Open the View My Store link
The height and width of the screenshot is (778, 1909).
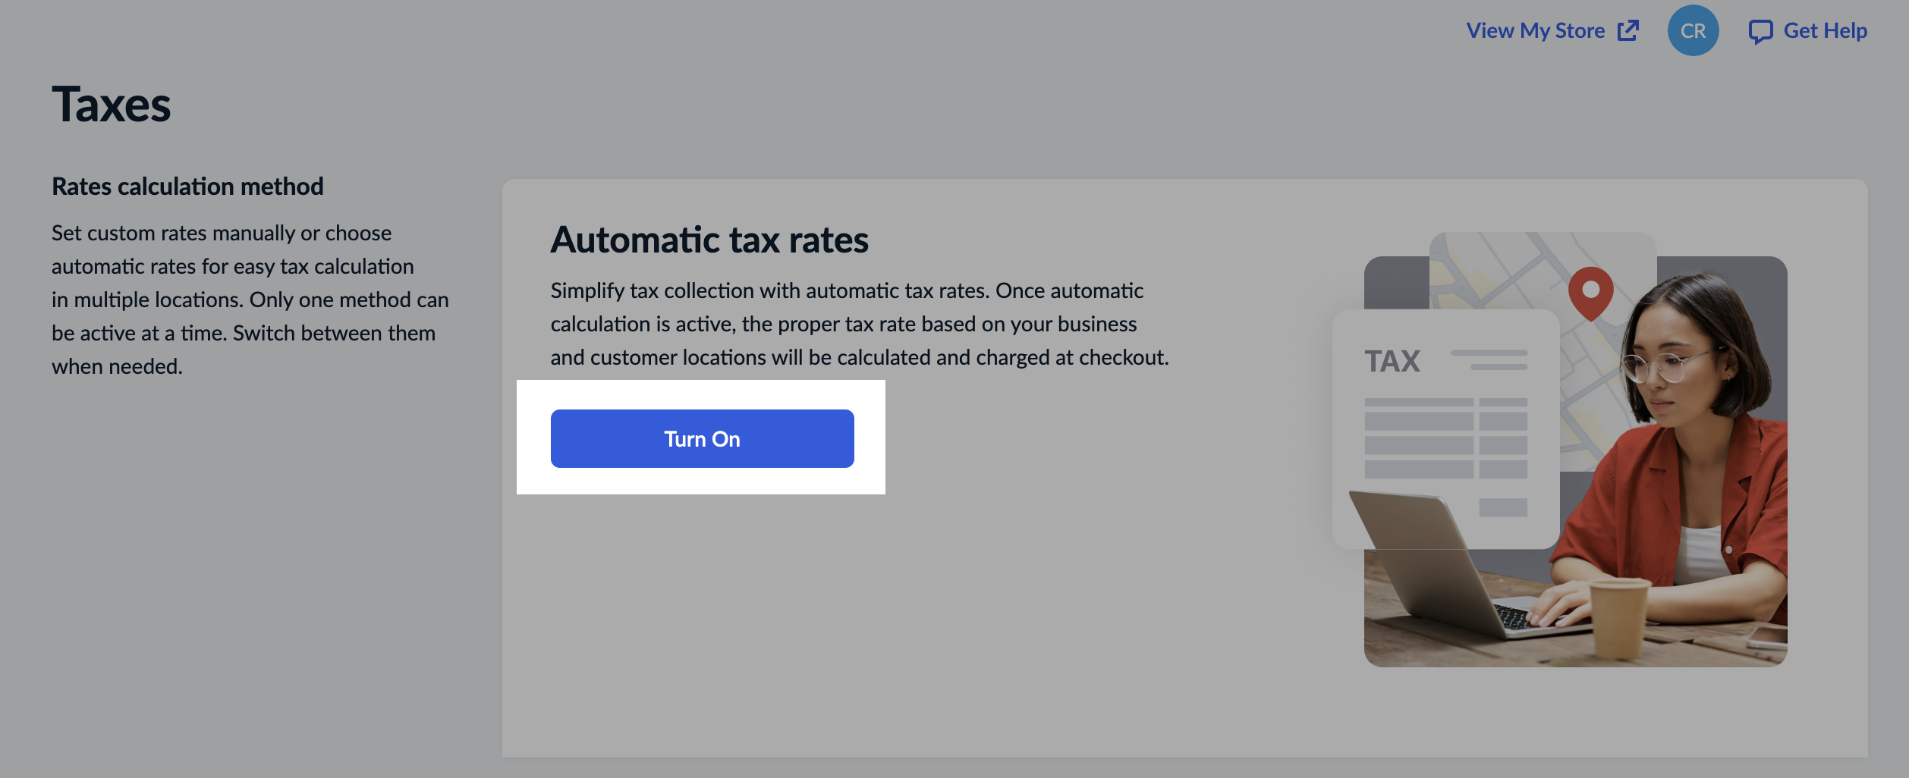[1534, 30]
